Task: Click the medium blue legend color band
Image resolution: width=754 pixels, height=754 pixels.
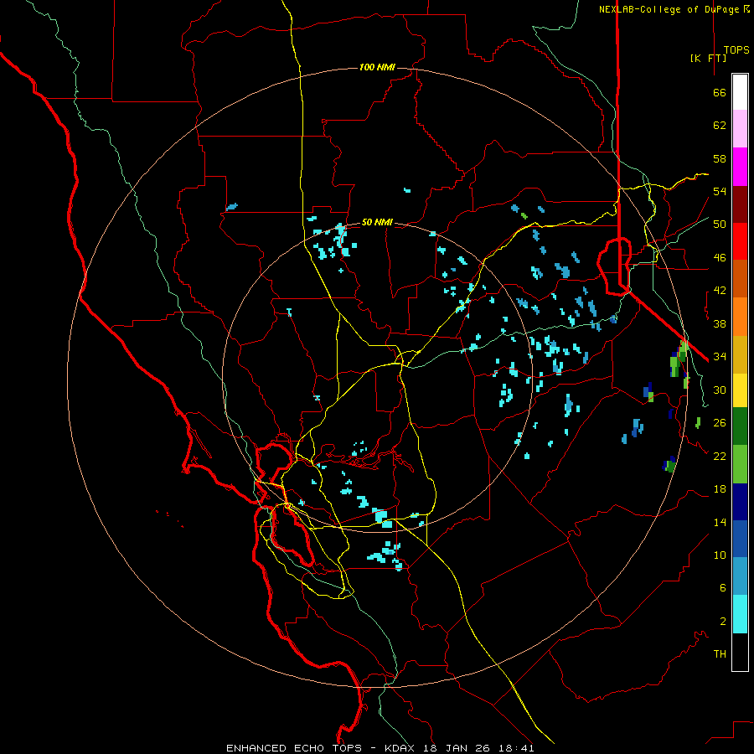Action: click(740, 539)
